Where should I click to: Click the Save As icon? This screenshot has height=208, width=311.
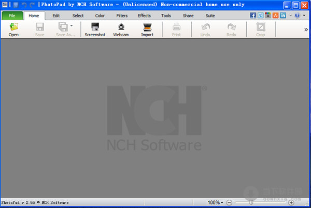[63, 27]
